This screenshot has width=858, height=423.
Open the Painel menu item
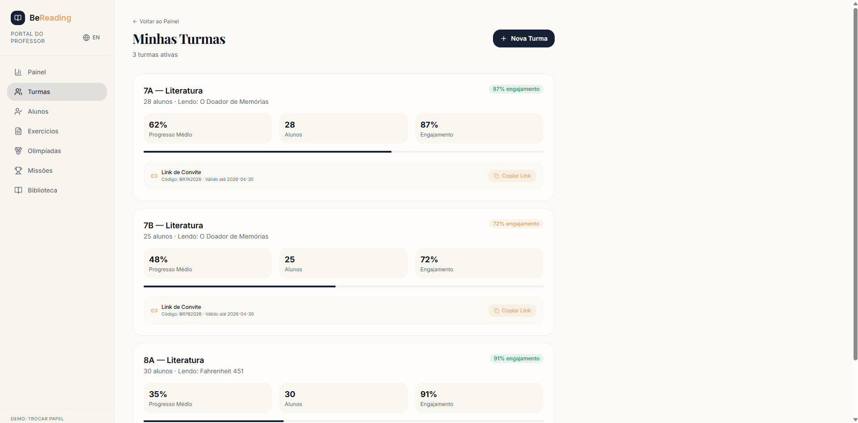tap(57, 72)
